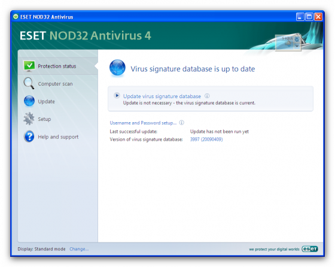The width and height of the screenshot is (335, 267).
Task: Maximize the ESET NOD32 Antivirus window
Action: (x=309, y=17)
